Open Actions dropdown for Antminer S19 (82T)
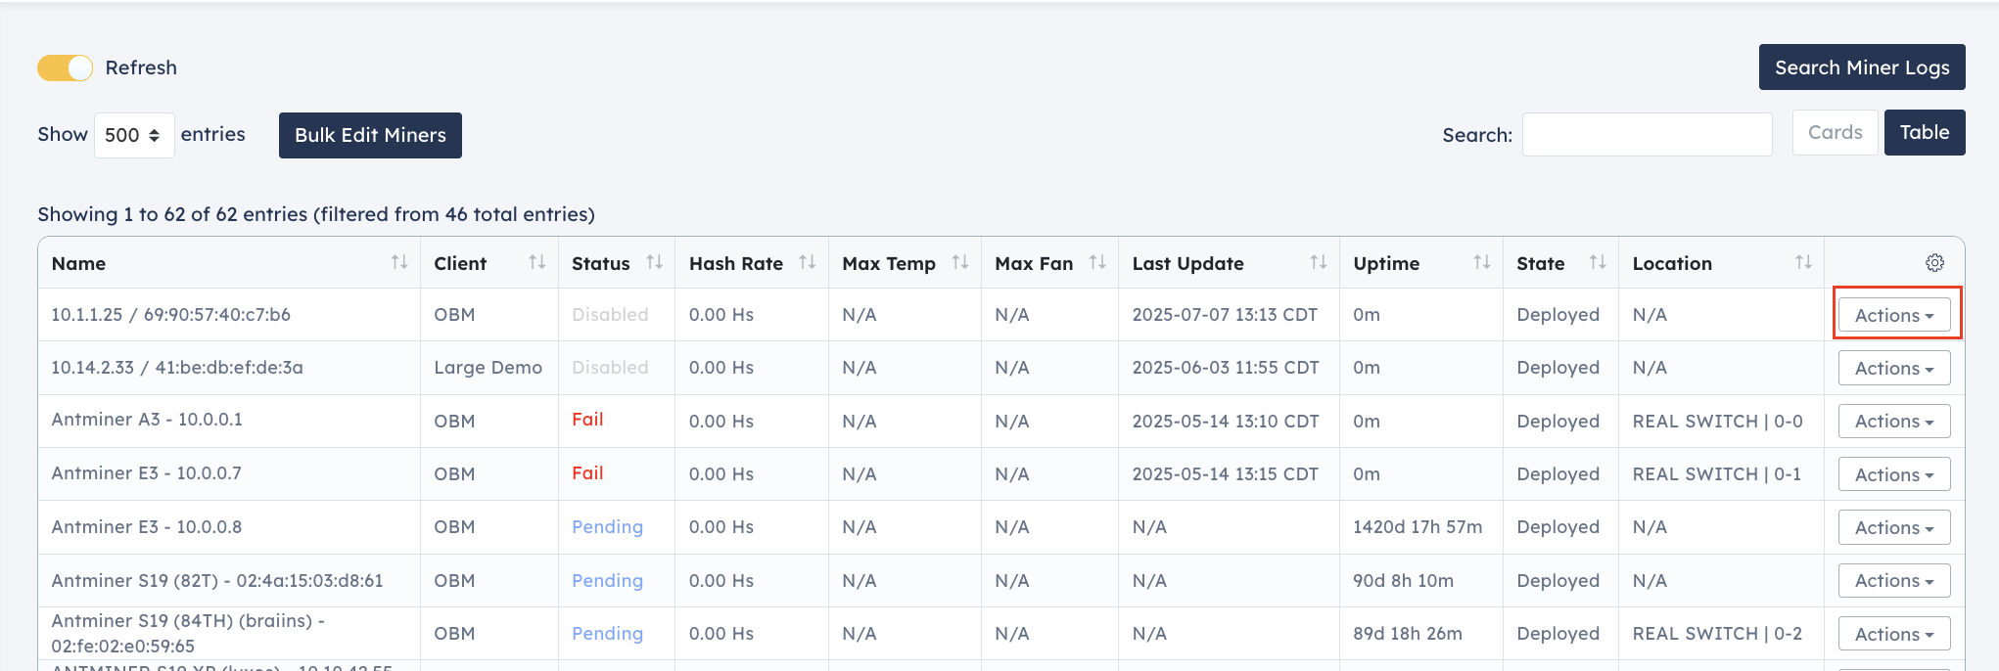The height and width of the screenshot is (671, 1999). (1894, 581)
